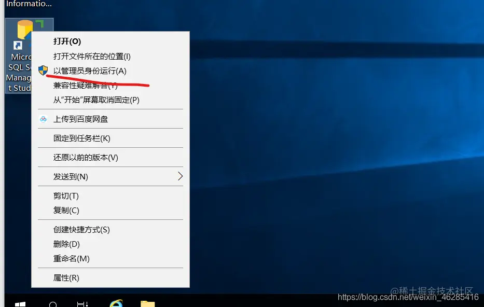Click the Baidu Netdisk upload icon

coord(44,119)
